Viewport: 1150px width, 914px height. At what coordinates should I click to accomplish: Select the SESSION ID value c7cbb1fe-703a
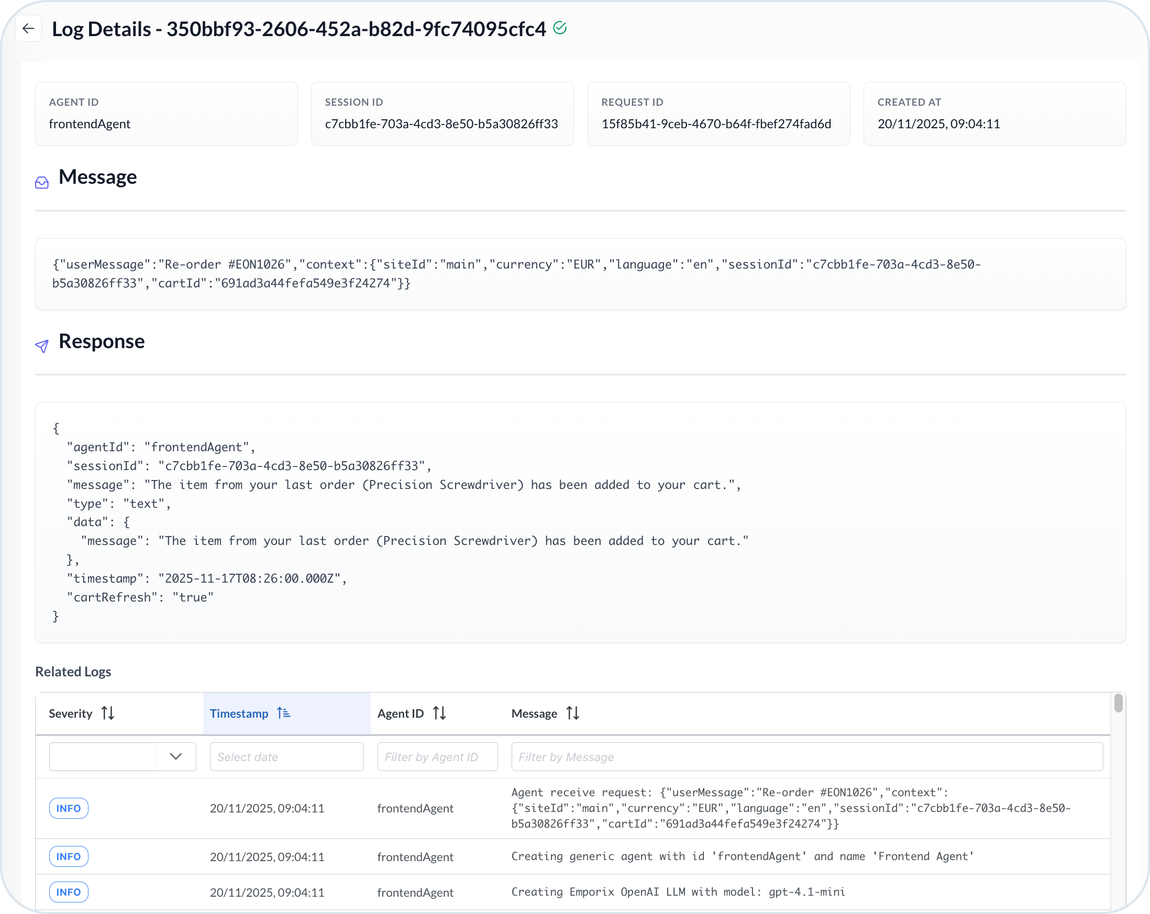pos(441,124)
